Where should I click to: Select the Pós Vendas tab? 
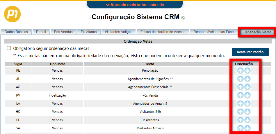[63, 32]
